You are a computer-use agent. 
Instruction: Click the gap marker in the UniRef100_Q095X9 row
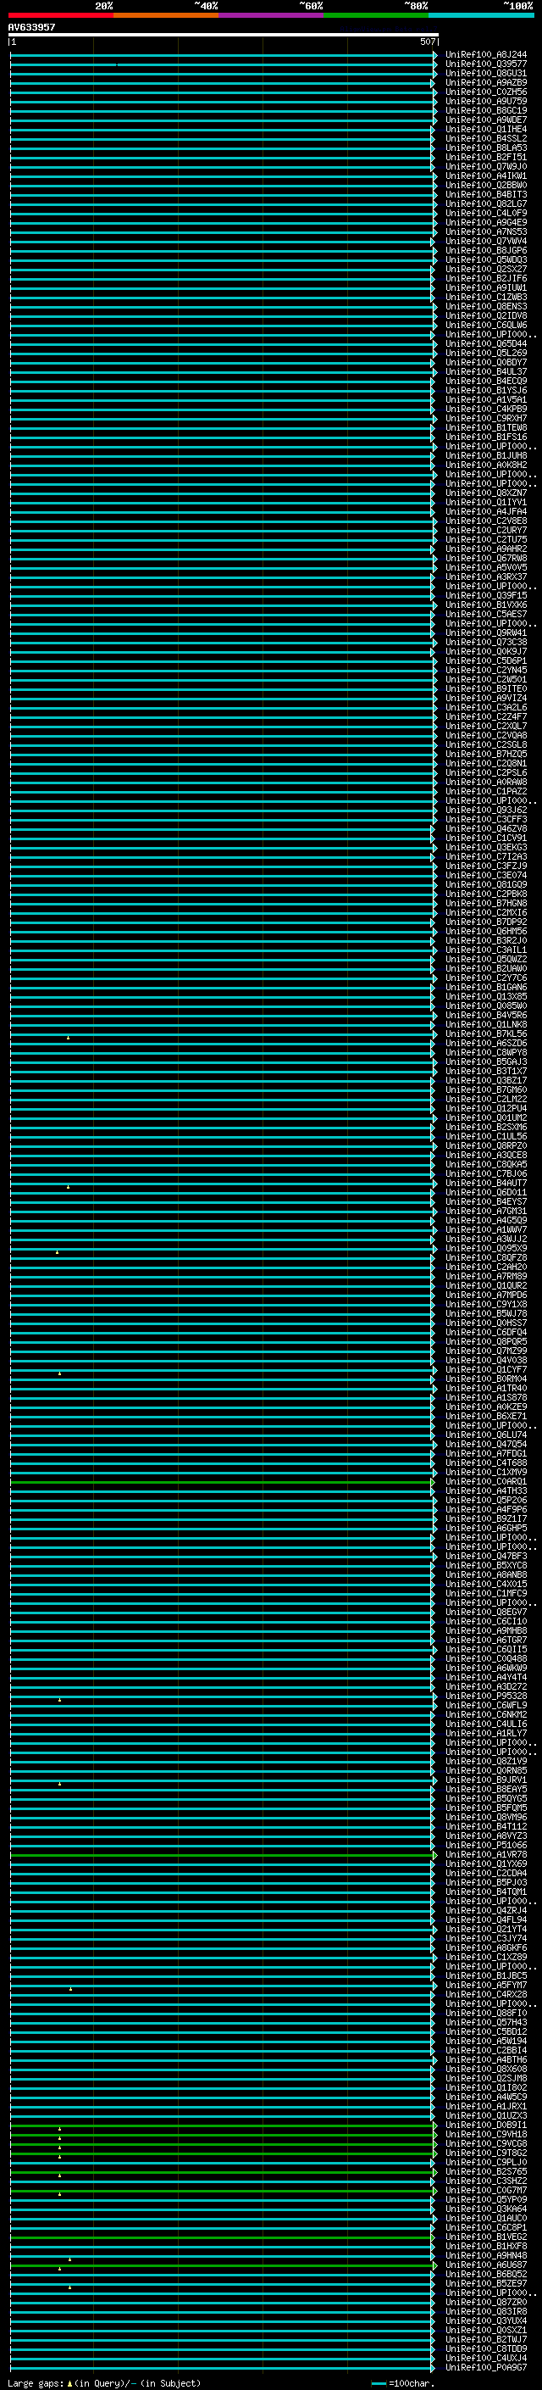57,1252
